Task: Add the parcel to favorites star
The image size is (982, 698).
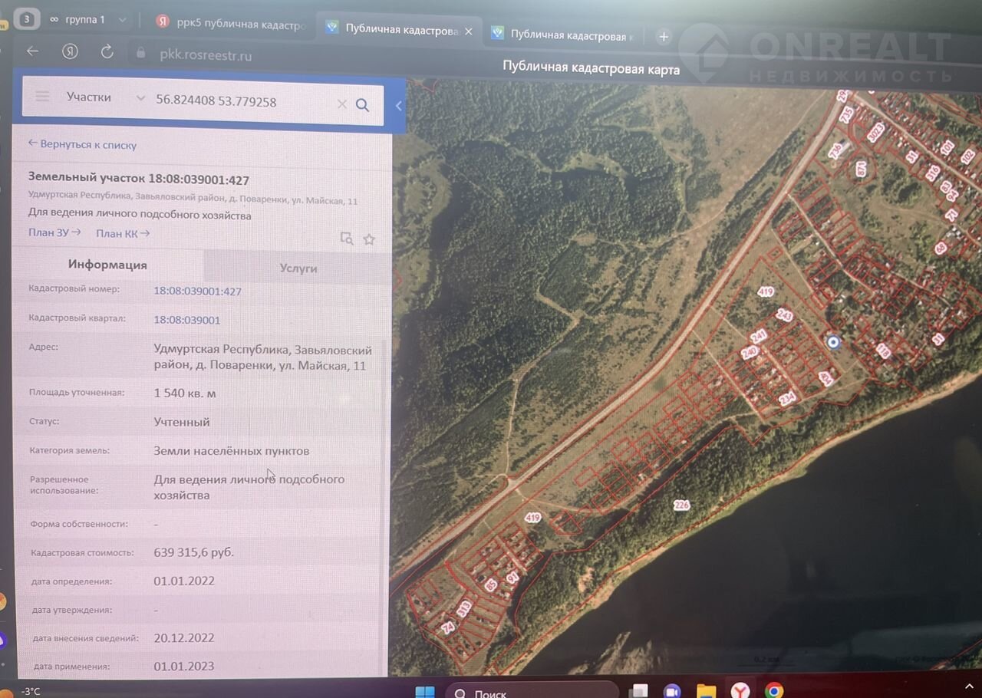Action: [x=369, y=239]
